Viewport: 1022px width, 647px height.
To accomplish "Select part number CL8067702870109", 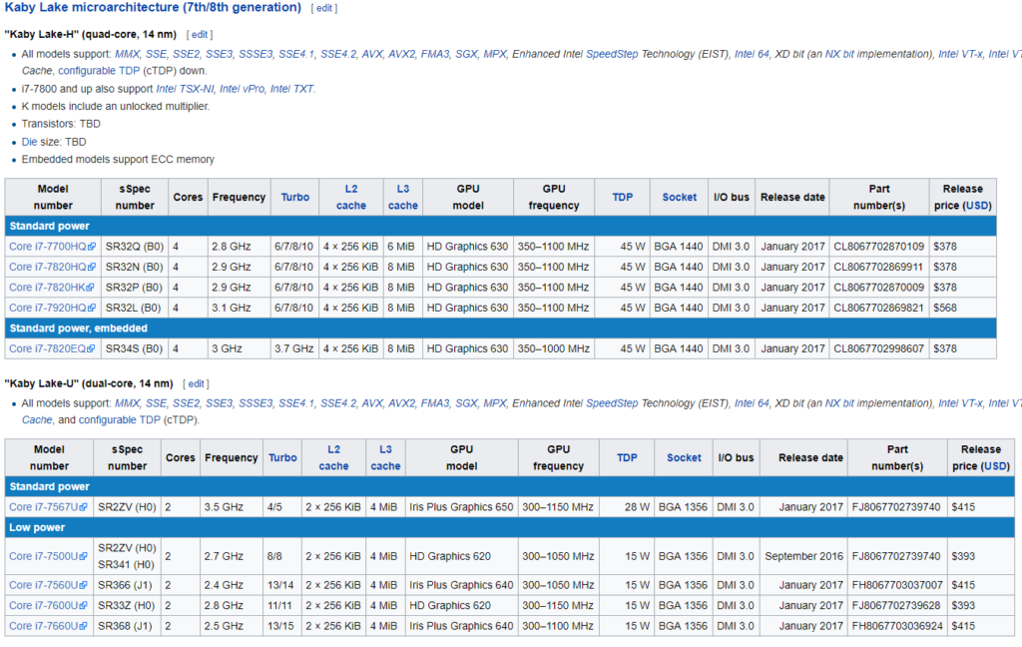I will click(878, 247).
